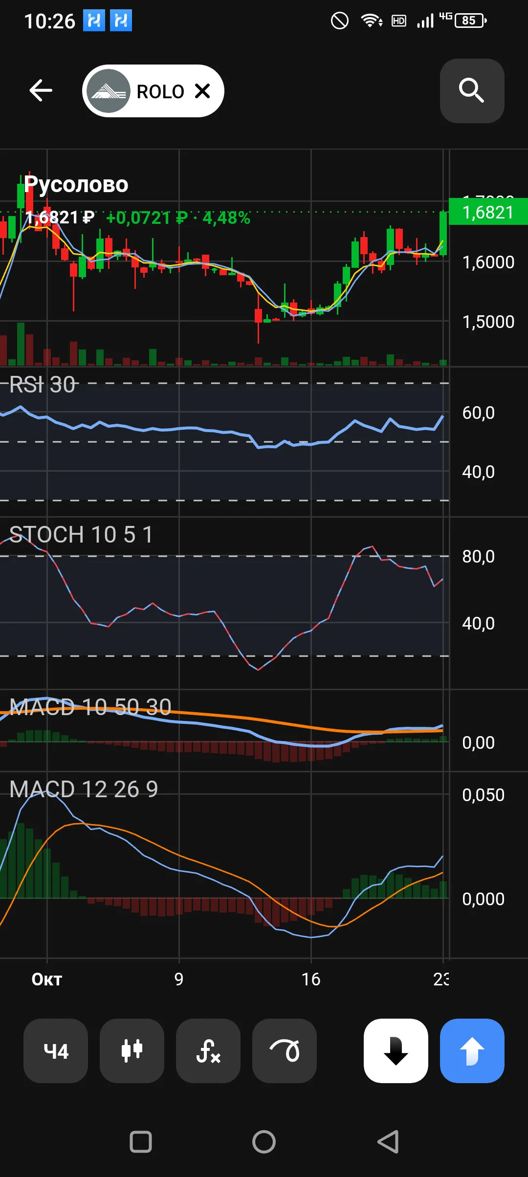Open the drawing tools loop icon
528x1177 pixels.
pyautogui.click(x=285, y=1050)
